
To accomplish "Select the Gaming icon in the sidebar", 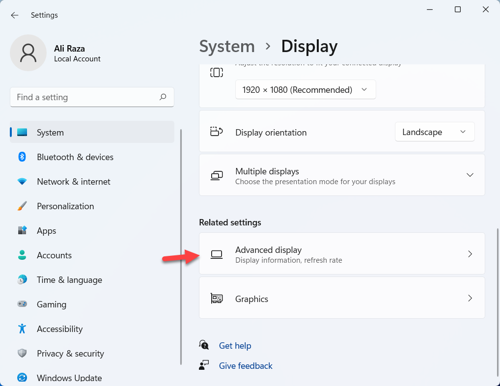I will click(22, 304).
